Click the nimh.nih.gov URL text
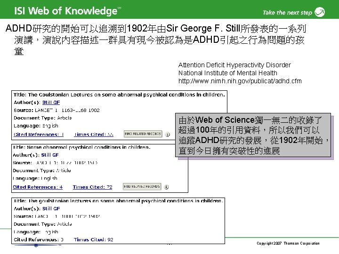 [240, 81]
